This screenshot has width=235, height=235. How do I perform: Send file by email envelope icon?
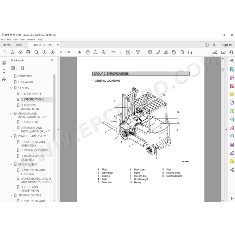click(223, 52)
